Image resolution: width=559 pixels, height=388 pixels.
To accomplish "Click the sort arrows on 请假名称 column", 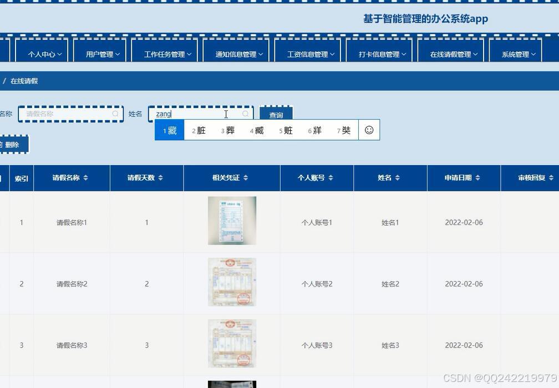I will coord(87,178).
